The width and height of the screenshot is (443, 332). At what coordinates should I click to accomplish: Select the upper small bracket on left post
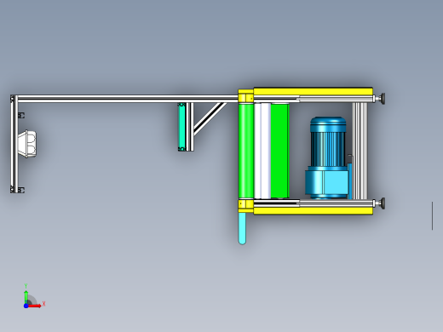tap(21, 116)
